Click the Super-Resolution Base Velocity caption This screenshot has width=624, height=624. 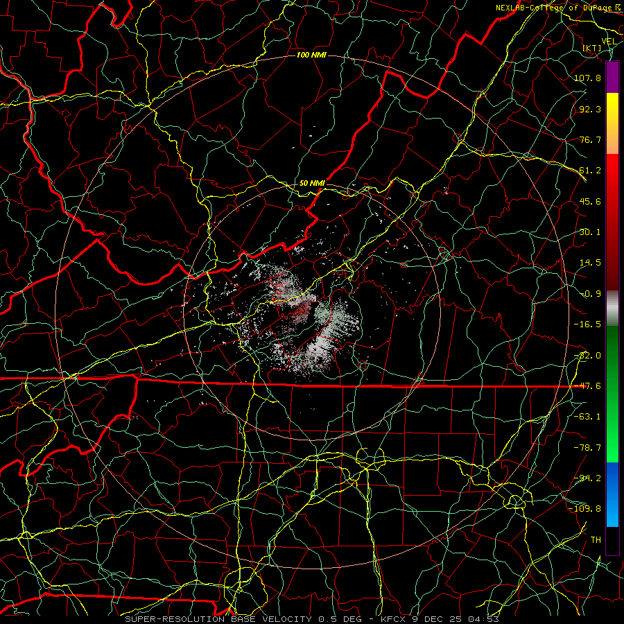pos(312,619)
